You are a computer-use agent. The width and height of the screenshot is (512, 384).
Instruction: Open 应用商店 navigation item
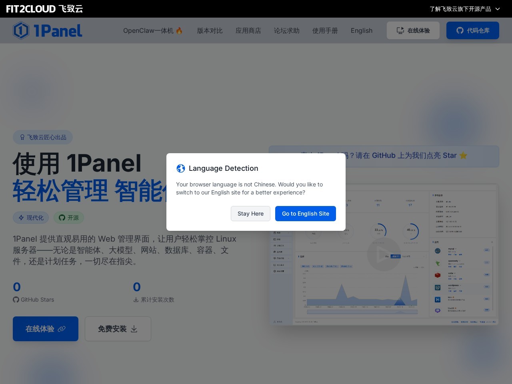[248, 31]
